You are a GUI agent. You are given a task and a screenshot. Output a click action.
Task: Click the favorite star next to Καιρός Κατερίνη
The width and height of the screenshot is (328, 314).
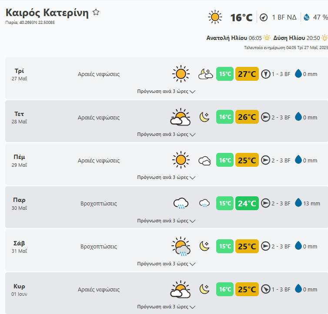click(x=96, y=13)
